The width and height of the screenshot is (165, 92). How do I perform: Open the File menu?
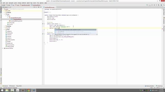pos(1,3)
